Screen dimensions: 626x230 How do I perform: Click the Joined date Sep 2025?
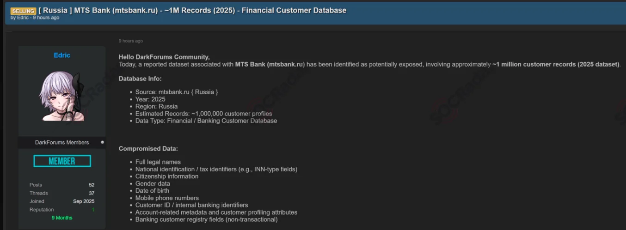tap(84, 201)
